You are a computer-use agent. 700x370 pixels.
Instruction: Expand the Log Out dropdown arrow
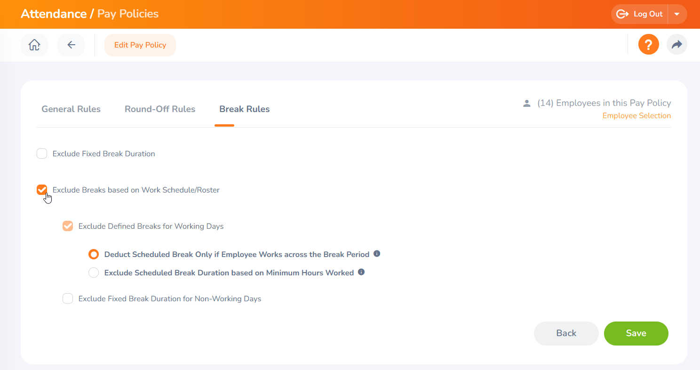[677, 14]
